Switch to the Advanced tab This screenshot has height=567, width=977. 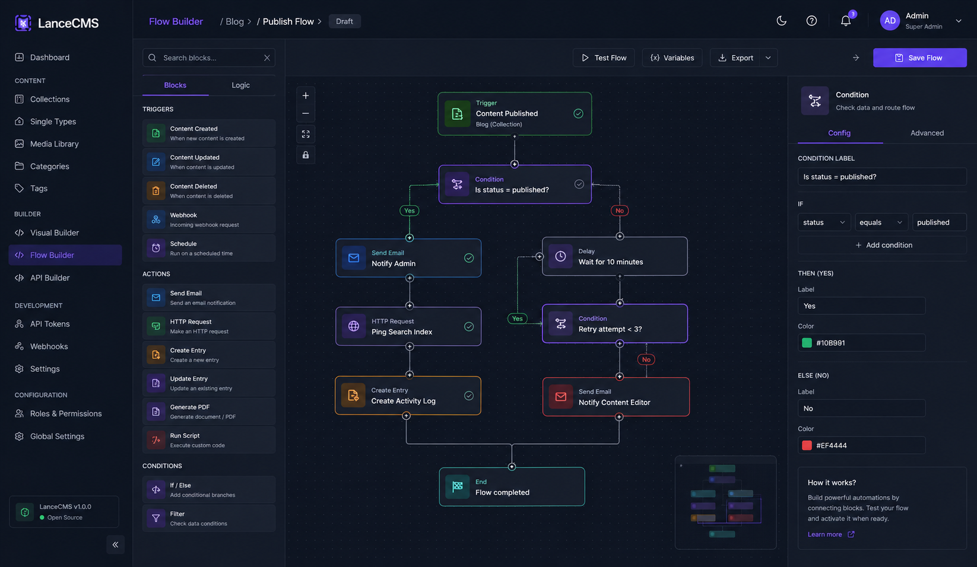tap(927, 133)
